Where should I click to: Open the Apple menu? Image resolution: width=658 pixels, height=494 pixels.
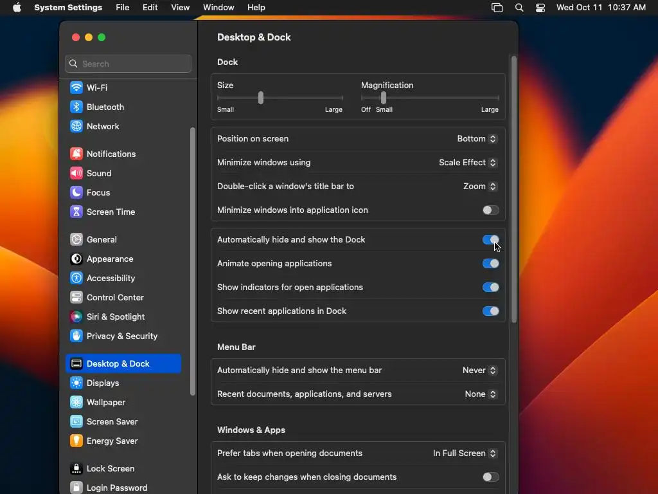[x=17, y=8]
